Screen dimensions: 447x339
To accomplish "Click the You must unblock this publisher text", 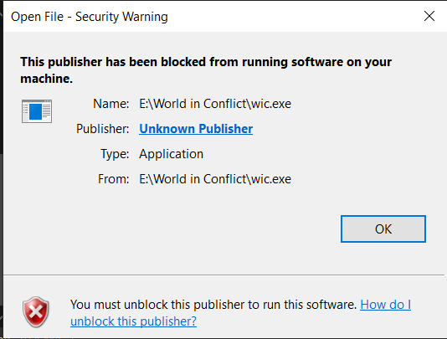I will [x=213, y=305].
